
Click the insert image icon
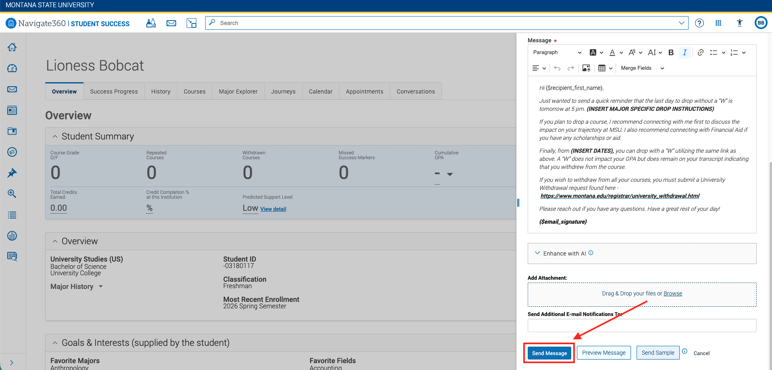click(586, 68)
